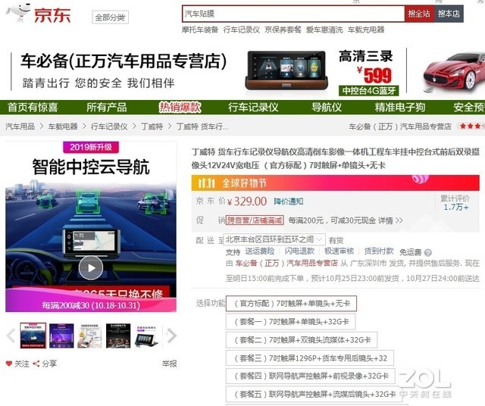The image size is (485, 406).
Task: Click the 11.11 全球好物节 promotion banner
Action: click(335, 183)
